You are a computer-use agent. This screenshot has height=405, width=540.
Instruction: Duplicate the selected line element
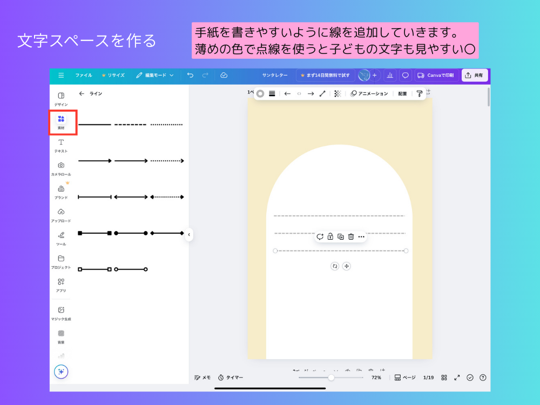[x=340, y=237]
